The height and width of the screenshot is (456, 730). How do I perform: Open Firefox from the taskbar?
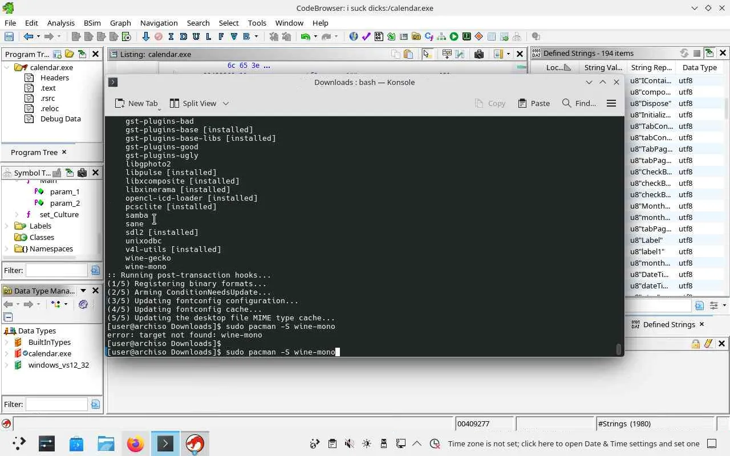(136, 443)
